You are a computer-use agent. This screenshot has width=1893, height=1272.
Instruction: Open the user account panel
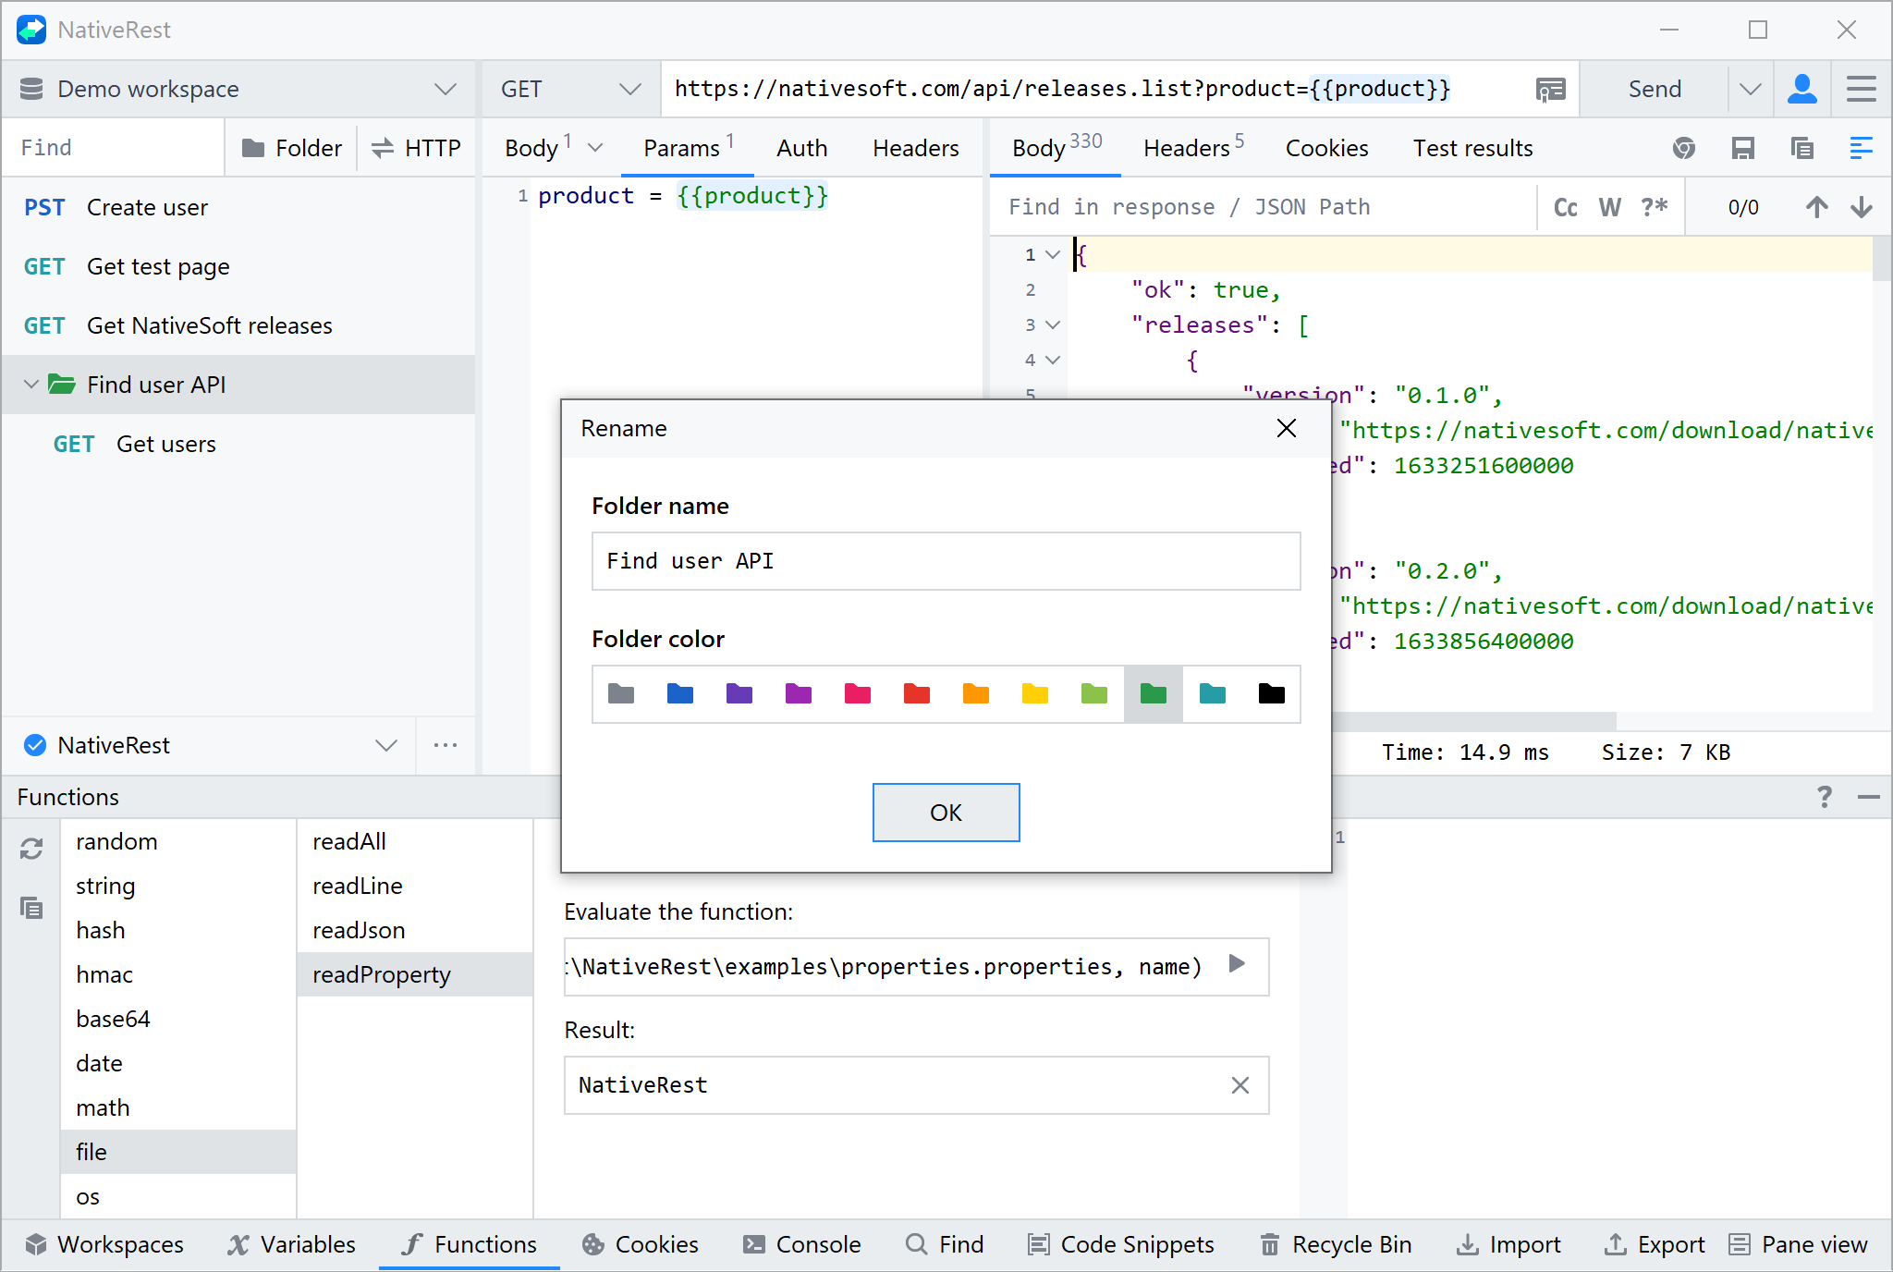(x=1802, y=89)
